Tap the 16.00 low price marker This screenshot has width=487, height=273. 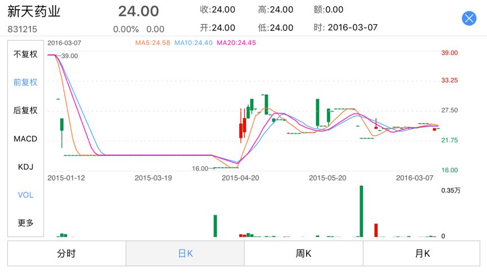pyautogui.click(x=200, y=168)
